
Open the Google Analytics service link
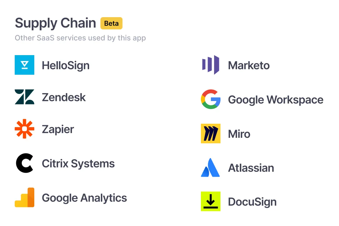[84, 198]
